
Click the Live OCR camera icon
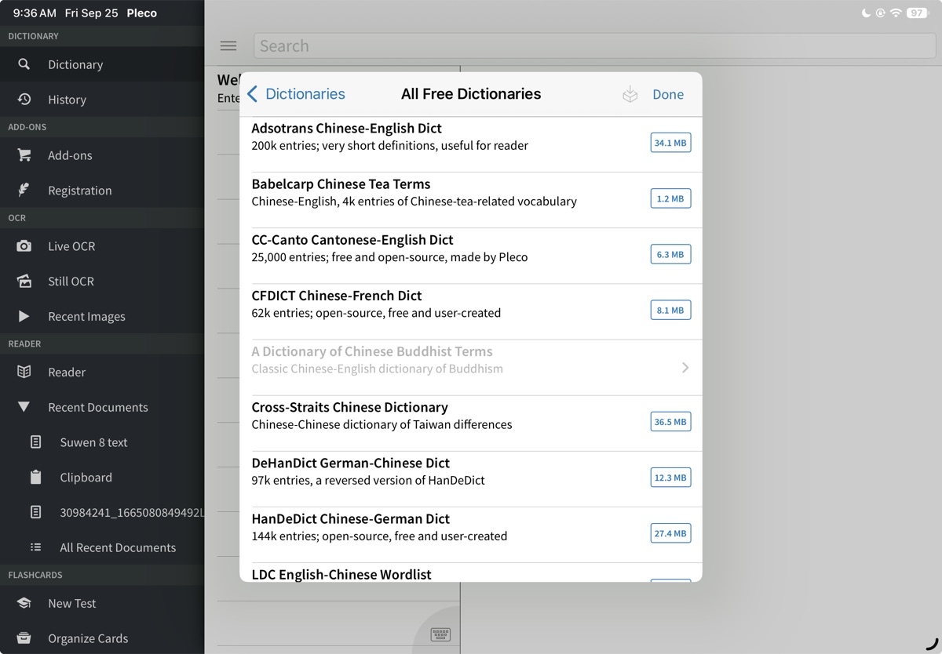(x=24, y=246)
